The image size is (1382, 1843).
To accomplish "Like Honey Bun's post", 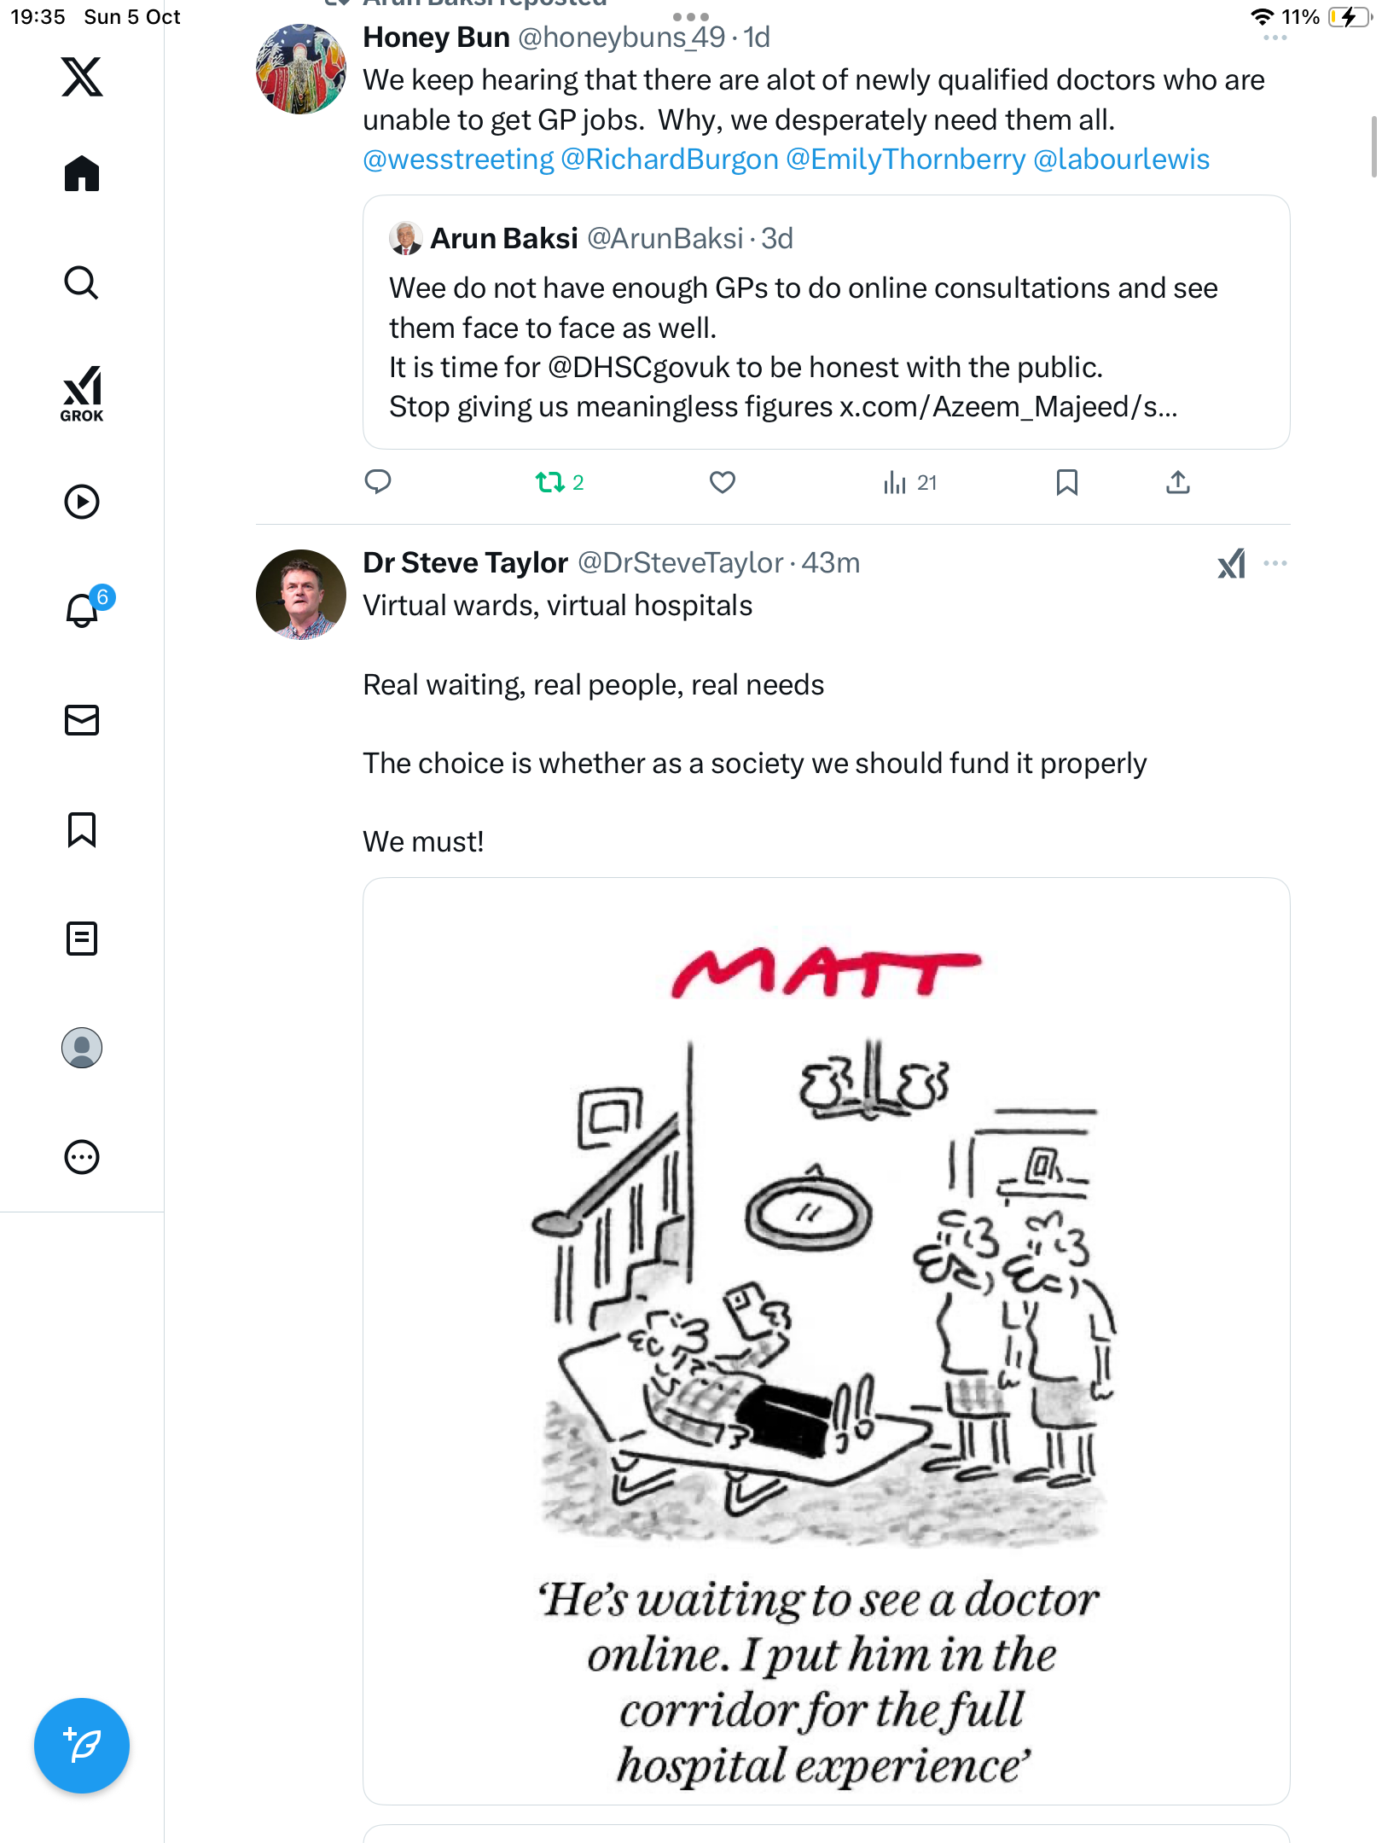I will [x=723, y=483].
